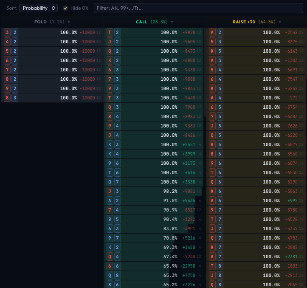
Task: Click the red K card in Raise column's K5 row
Action: (x=212, y=144)
